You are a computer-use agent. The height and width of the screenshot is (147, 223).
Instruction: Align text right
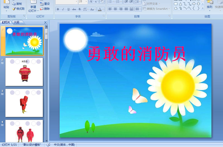click(x=121, y=9)
